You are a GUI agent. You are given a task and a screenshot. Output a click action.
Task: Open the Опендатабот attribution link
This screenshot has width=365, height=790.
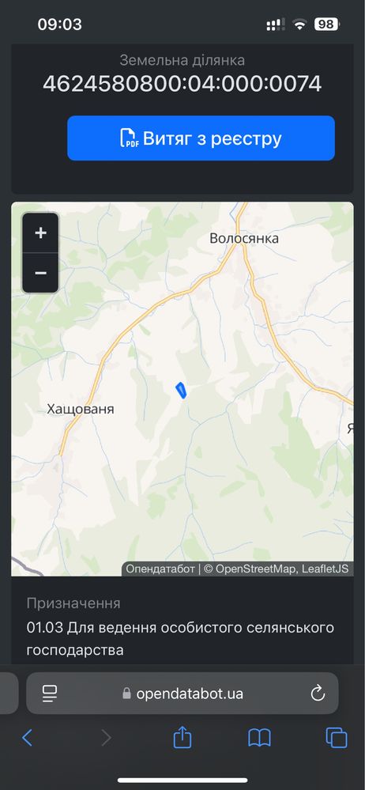(160, 569)
